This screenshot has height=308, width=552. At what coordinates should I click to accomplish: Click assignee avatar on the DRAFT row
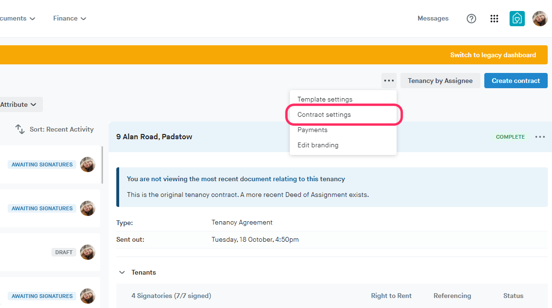[88, 252]
